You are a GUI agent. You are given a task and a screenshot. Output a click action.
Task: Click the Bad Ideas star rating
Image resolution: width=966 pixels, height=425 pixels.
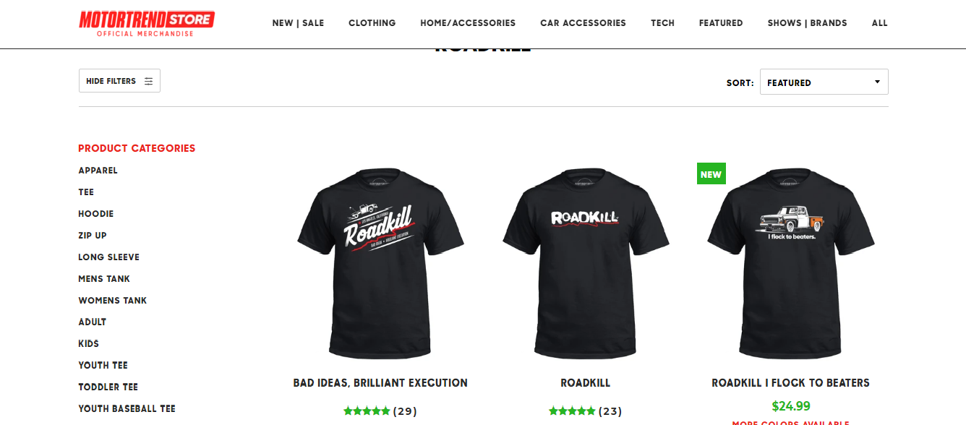(367, 411)
